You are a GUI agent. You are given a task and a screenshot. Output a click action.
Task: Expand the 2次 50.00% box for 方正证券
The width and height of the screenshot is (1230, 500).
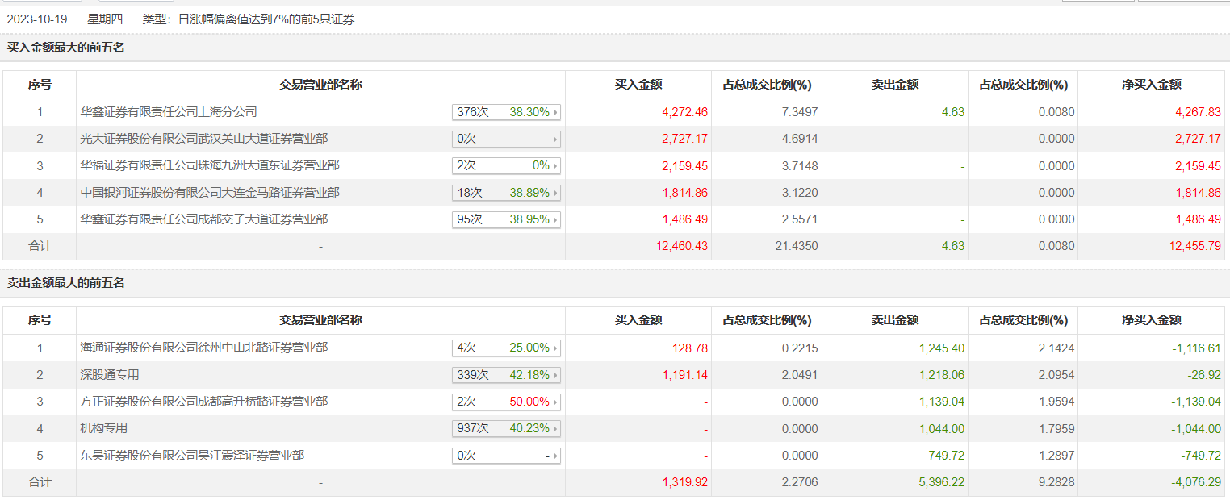(506, 402)
